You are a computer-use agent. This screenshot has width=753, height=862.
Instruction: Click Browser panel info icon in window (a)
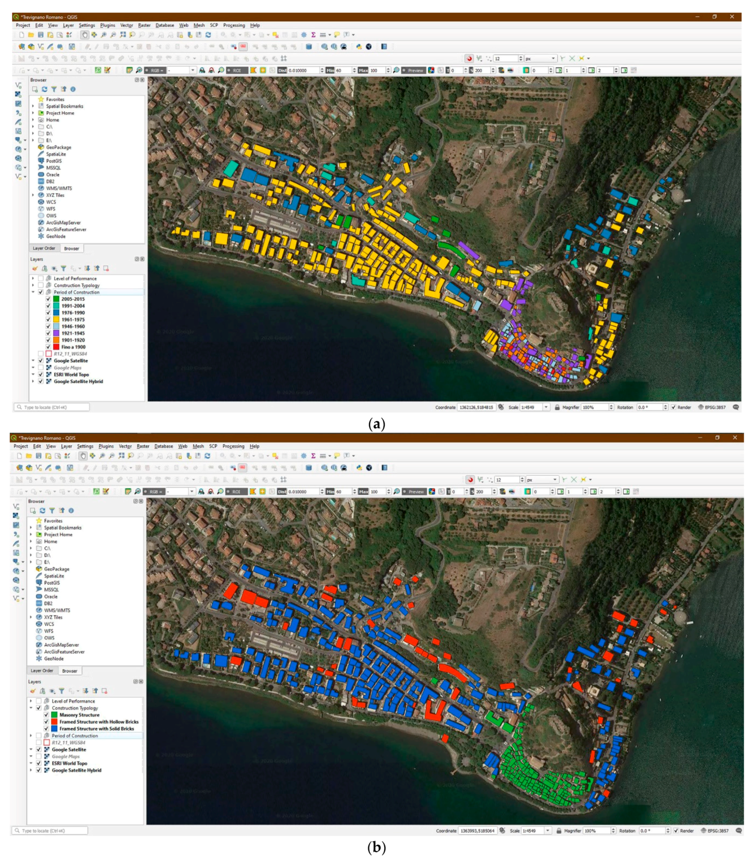[x=73, y=89]
